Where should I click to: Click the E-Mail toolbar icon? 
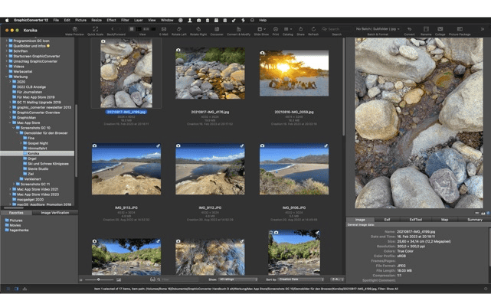click(163, 29)
